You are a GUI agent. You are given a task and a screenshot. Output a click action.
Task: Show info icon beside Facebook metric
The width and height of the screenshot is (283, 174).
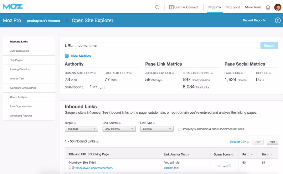click(242, 73)
